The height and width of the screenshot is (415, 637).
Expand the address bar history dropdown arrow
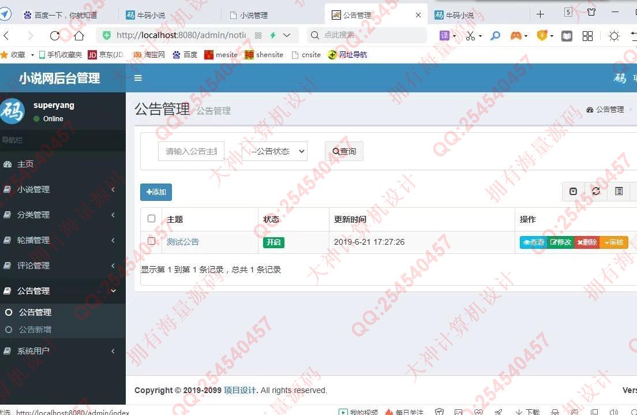point(287,35)
